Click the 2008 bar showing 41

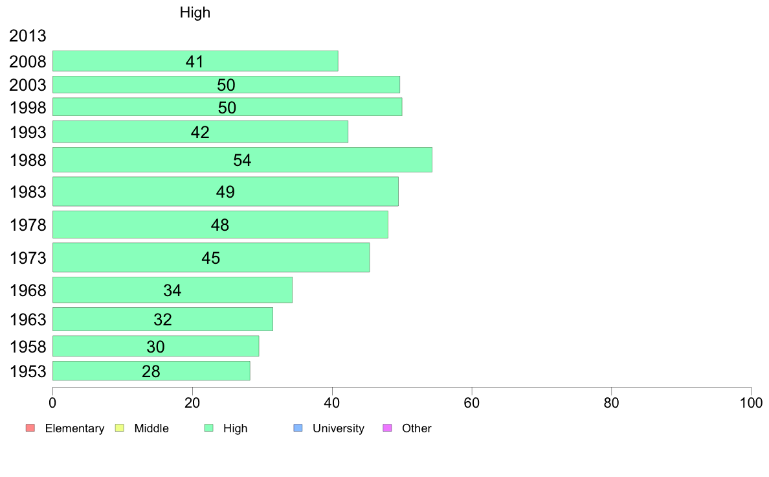point(195,61)
